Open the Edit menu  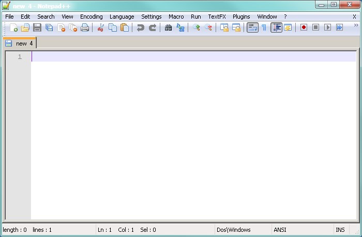[25, 17]
